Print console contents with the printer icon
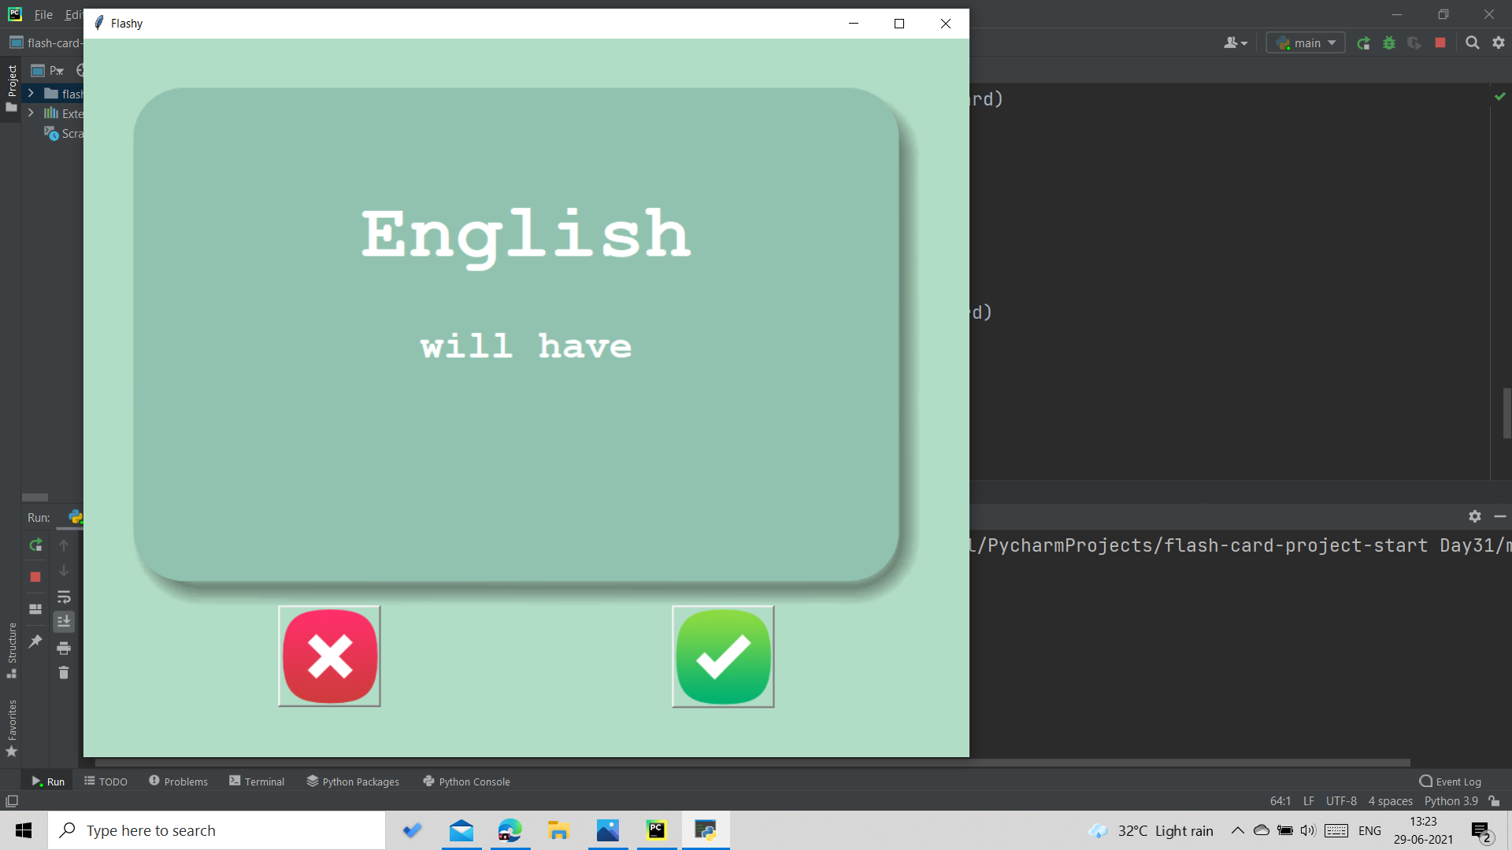Screen dimensions: 1512x850 coord(64,648)
